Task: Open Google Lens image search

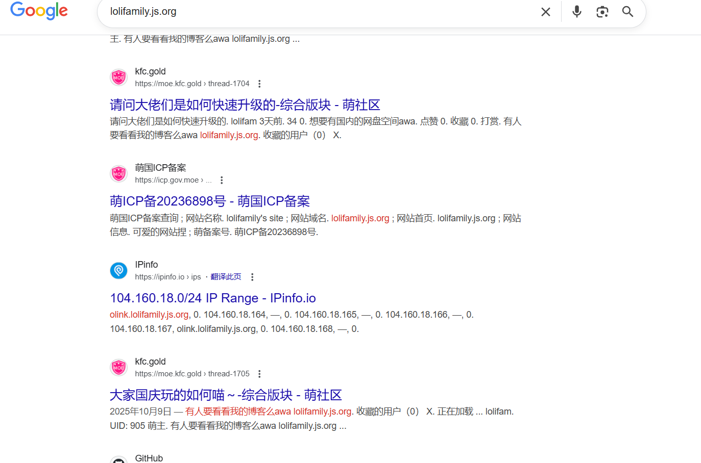Action: (602, 12)
